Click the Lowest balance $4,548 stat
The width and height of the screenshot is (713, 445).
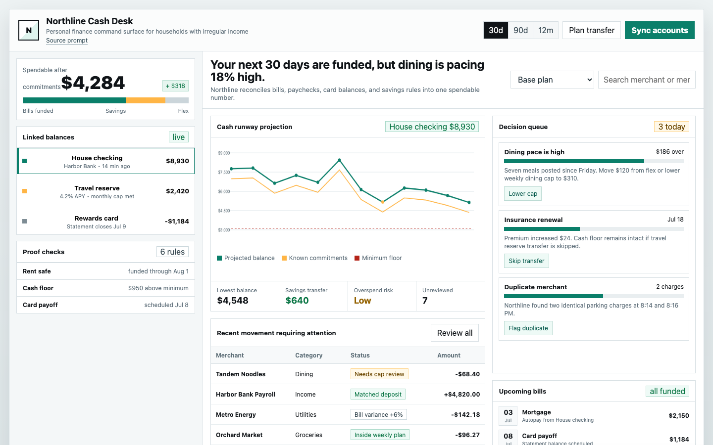click(x=245, y=296)
